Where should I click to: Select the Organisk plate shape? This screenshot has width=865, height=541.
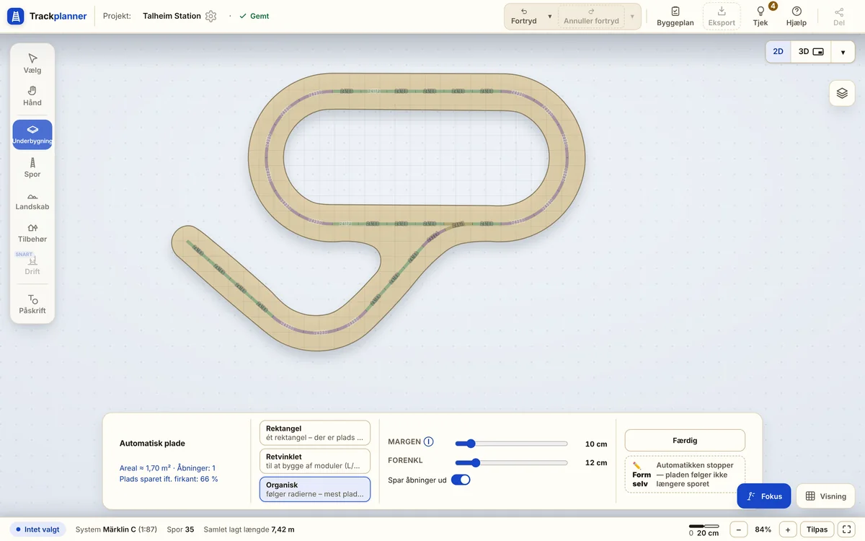click(315, 489)
